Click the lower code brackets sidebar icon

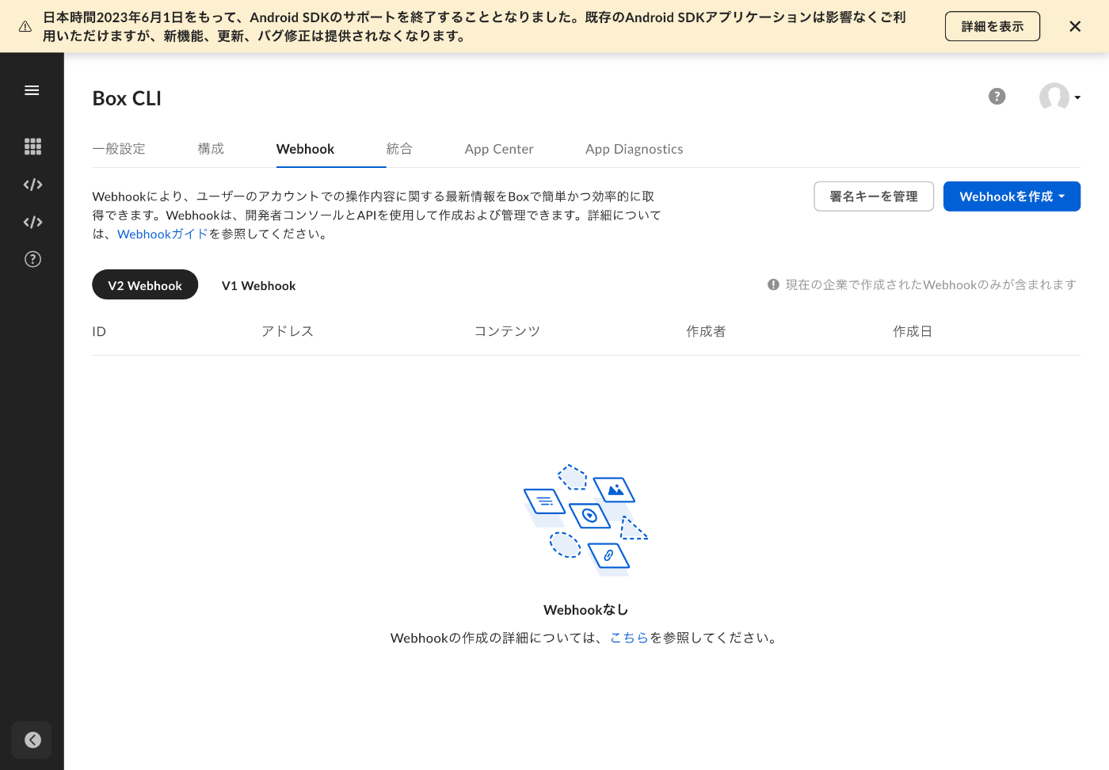pyautogui.click(x=32, y=222)
